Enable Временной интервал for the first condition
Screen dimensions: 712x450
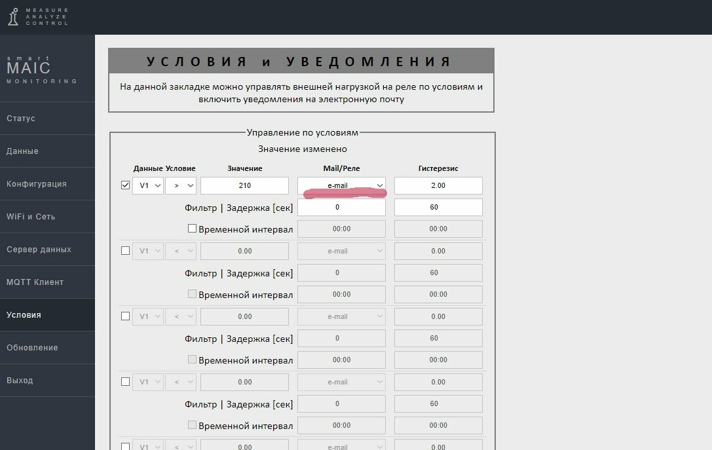[x=192, y=229]
